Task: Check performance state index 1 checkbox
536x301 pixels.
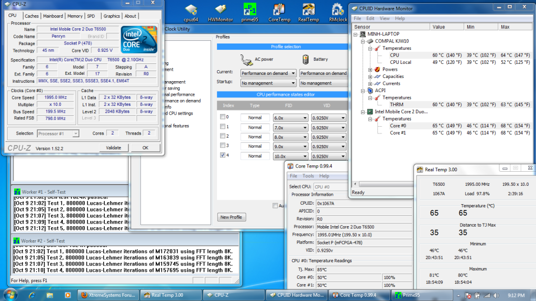Action: [x=223, y=126]
